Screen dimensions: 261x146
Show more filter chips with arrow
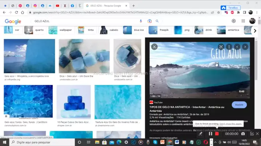(255, 31)
